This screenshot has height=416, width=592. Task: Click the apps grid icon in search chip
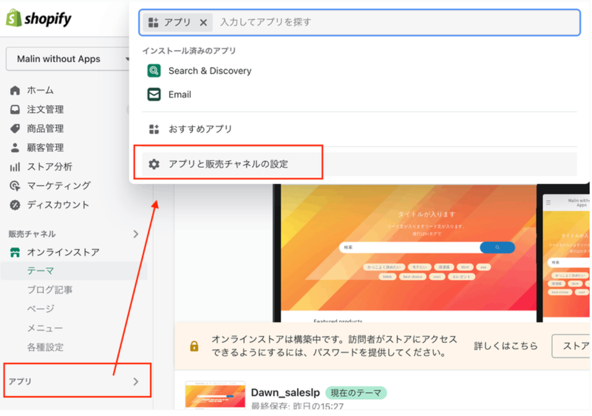pos(153,22)
